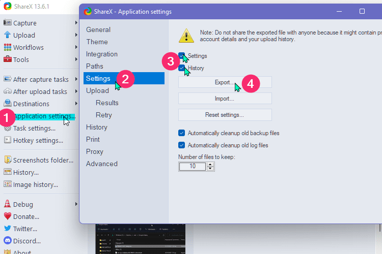Image resolution: width=382 pixels, height=254 pixels.
Task: Disable Automatically cleanup old log files
Action: [181, 145]
